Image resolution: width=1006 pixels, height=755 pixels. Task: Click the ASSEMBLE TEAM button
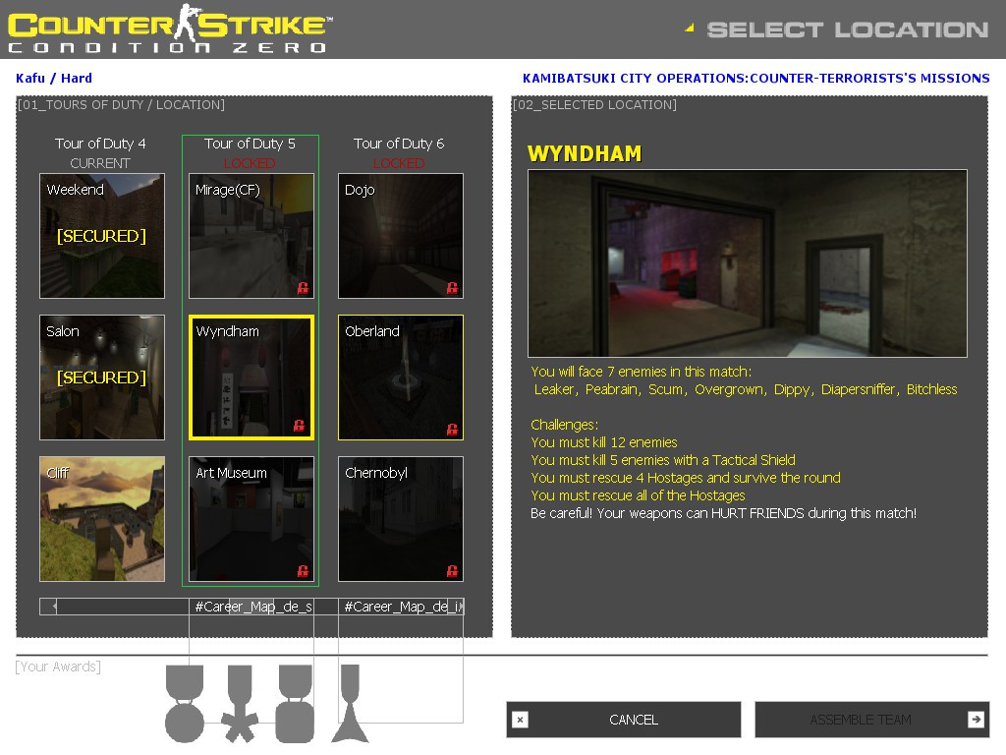(872, 720)
